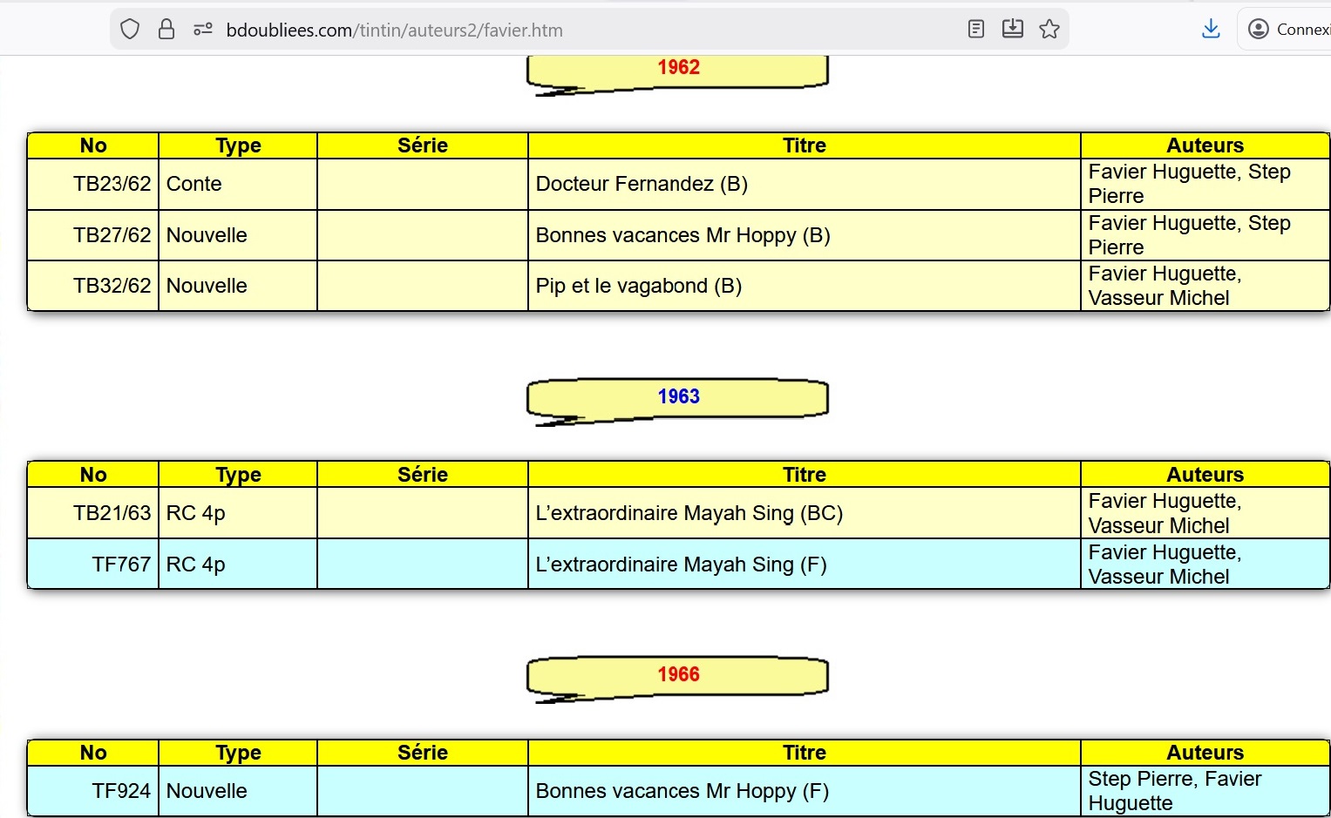Viewport: 1331px width, 818px height.
Task: Select the 1963 year banner
Action: pos(678,397)
